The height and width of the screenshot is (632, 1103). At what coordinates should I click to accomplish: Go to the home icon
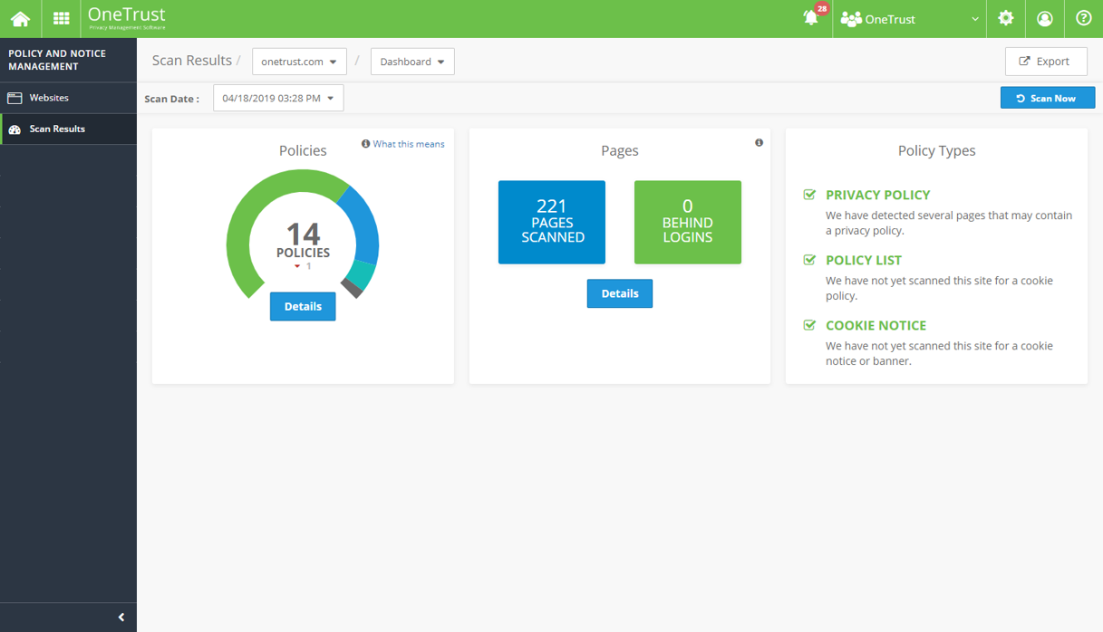(20, 18)
